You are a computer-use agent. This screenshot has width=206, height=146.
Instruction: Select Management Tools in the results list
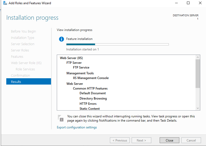point(80,73)
